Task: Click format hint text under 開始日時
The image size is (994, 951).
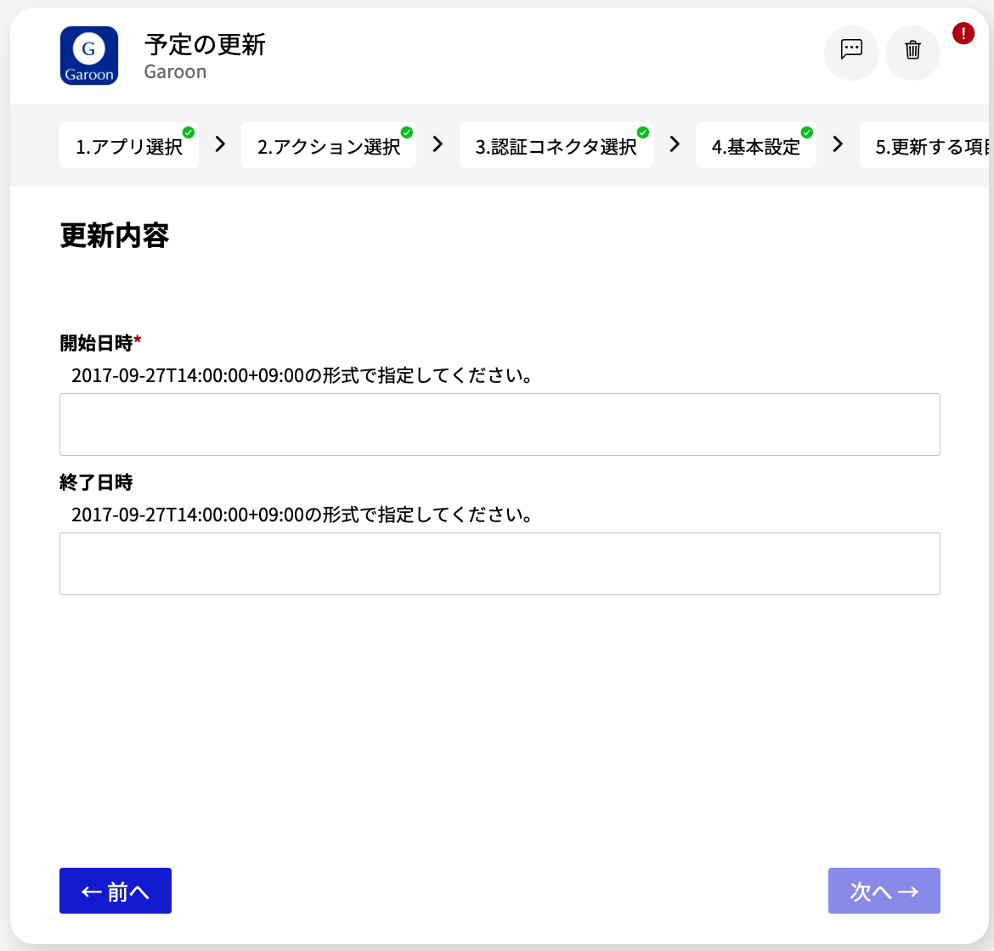Action: (x=302, y=375)
